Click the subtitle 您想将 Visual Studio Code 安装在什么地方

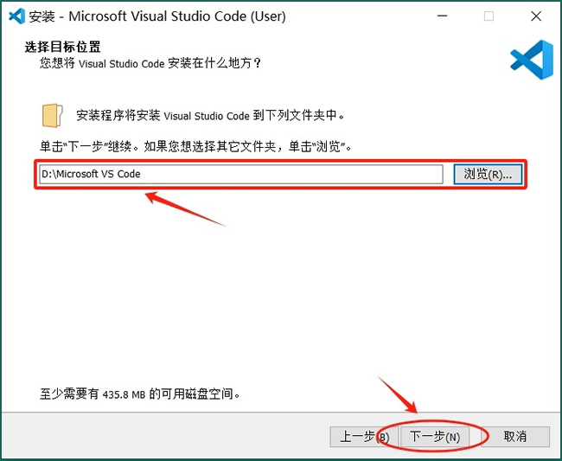150,63
